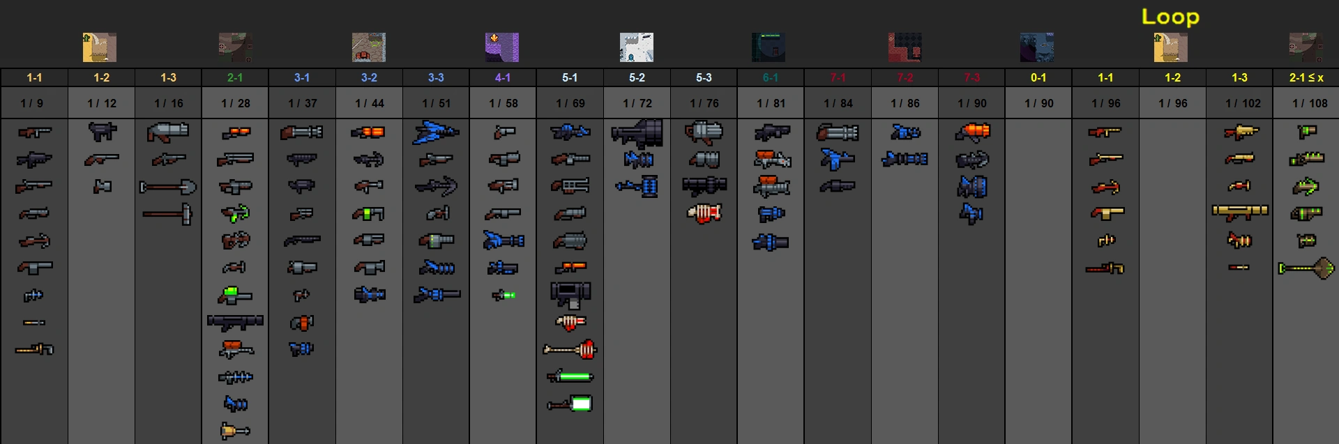This screenshot has height=444, width=1339.
Task: Click the large black cannon atop column 5-2
Action: tap(637, 132)
